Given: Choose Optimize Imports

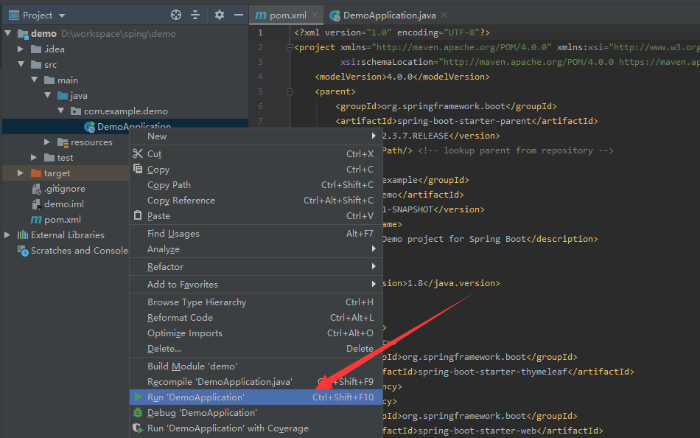Looking at the screenshot, I should click(256, 333).
